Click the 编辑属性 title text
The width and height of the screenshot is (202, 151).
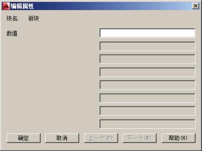click(x=22, y=6)
